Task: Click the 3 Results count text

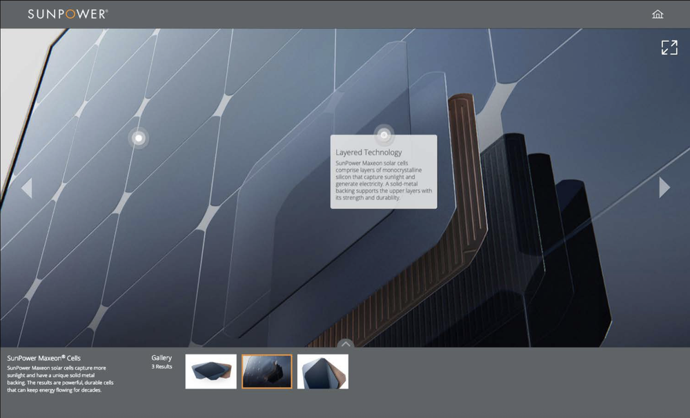Action: point(162,366)
